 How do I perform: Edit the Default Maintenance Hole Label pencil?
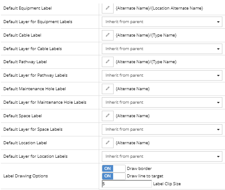(x=107, y=89)
